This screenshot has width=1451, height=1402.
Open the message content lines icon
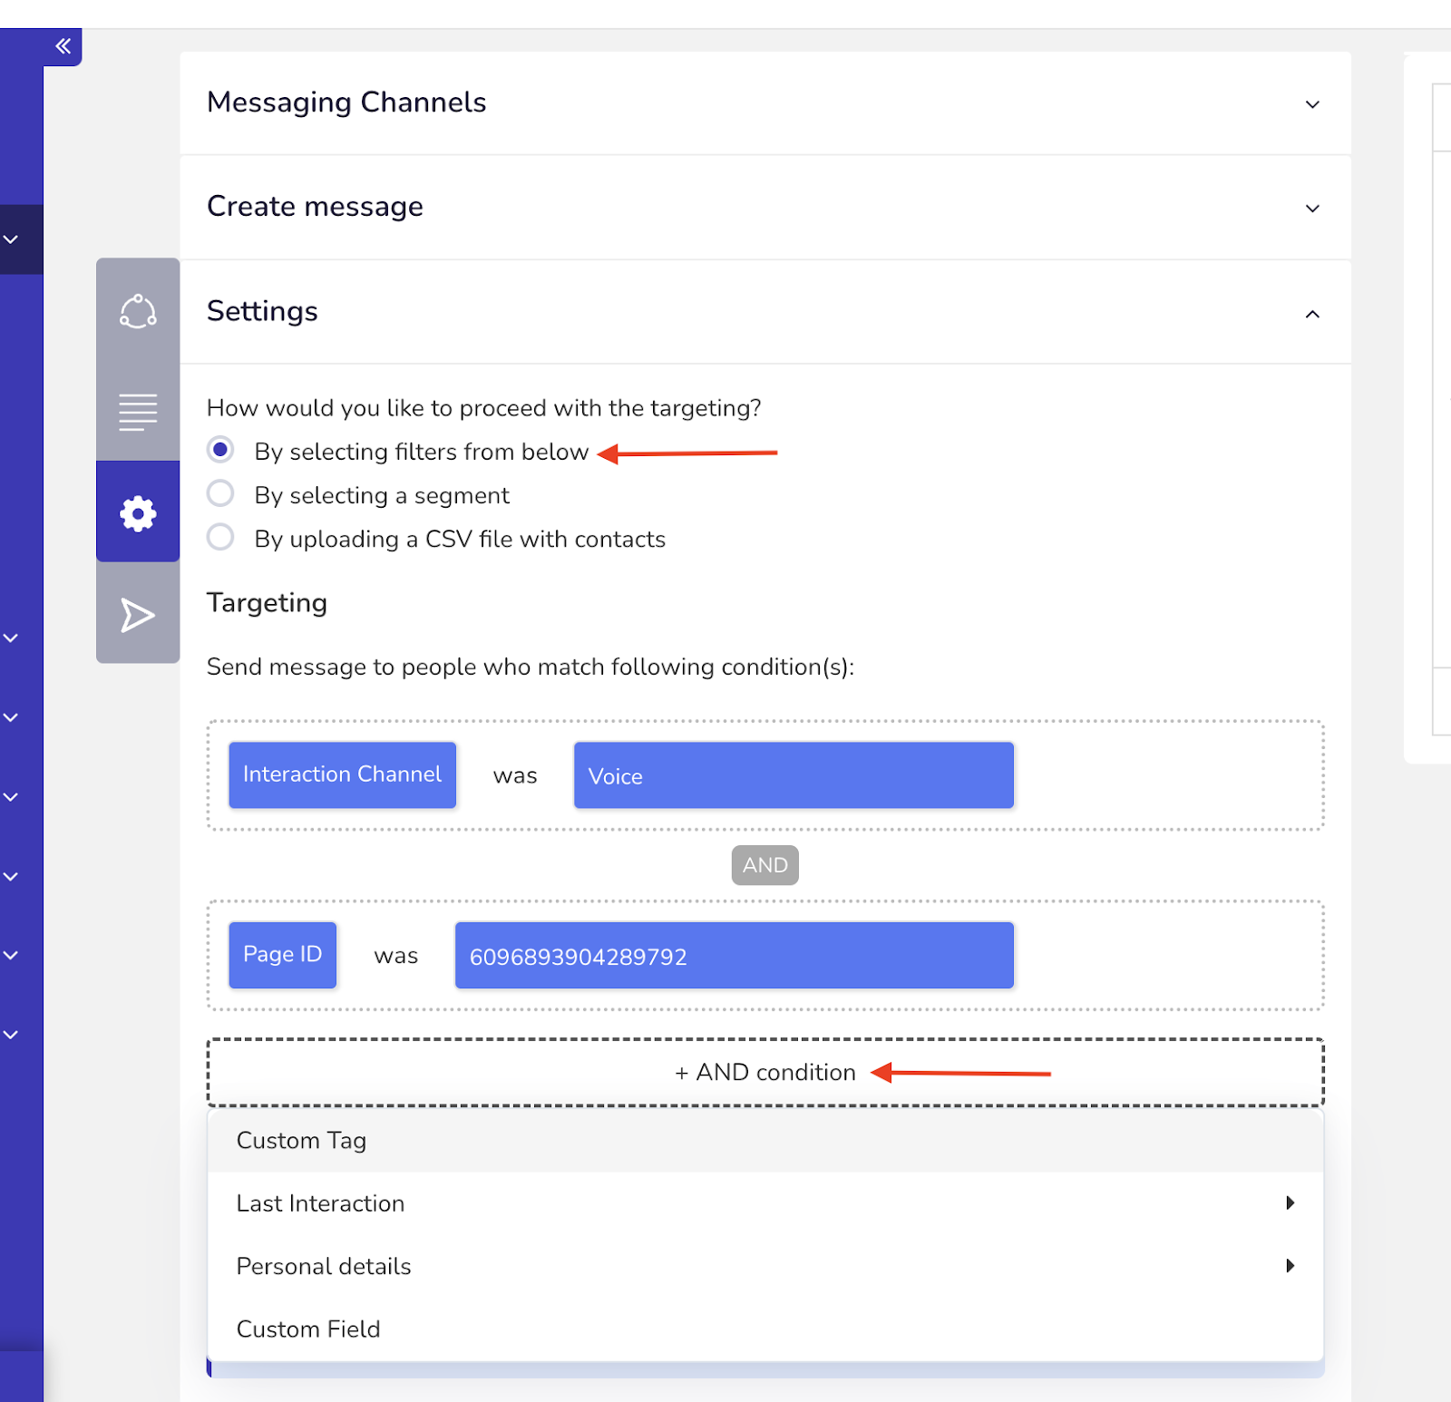pos(137,411)
